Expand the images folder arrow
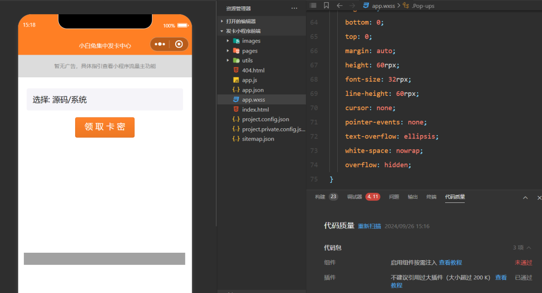This screenshot has height=293, width=542. click(228, 41)
